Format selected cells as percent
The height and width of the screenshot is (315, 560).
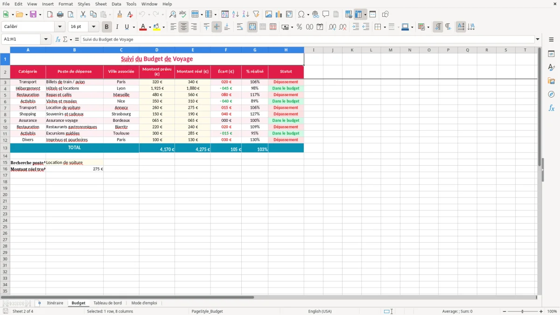299,27
